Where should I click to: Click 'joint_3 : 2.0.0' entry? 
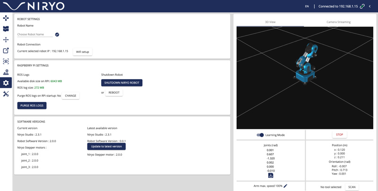[x=30, y=167]
